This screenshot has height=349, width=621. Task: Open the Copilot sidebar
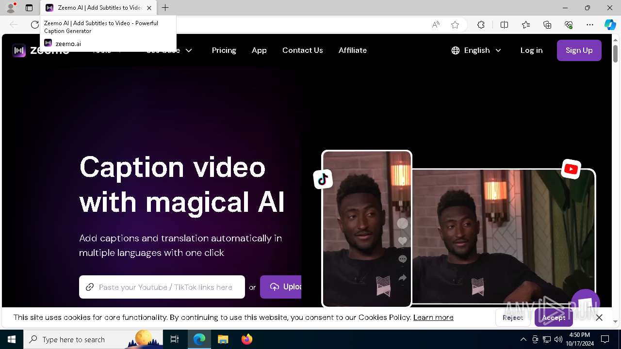pos(610,25)
